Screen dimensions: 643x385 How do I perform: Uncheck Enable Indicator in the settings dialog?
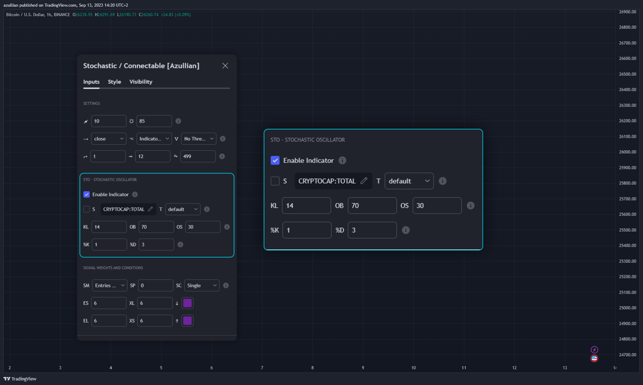click(x=87, y=194)
